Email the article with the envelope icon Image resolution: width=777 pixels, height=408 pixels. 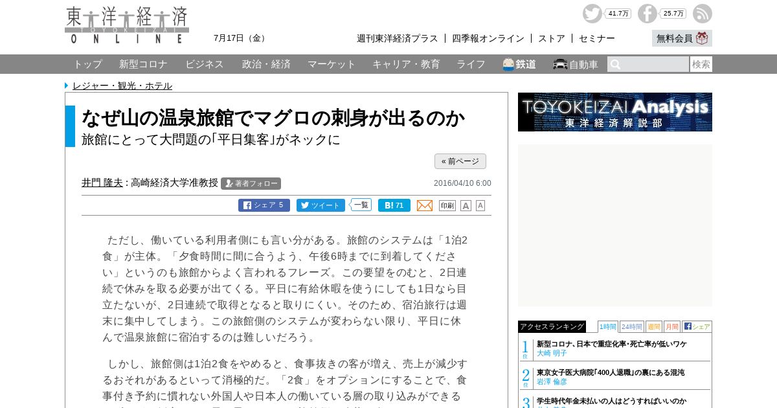425,205
